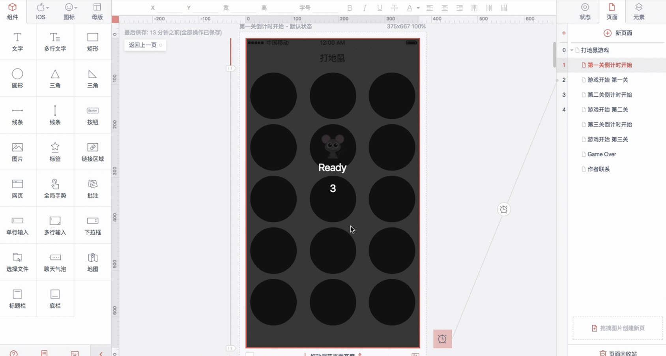Toggle strikethrough formatting

click(395, 8)
